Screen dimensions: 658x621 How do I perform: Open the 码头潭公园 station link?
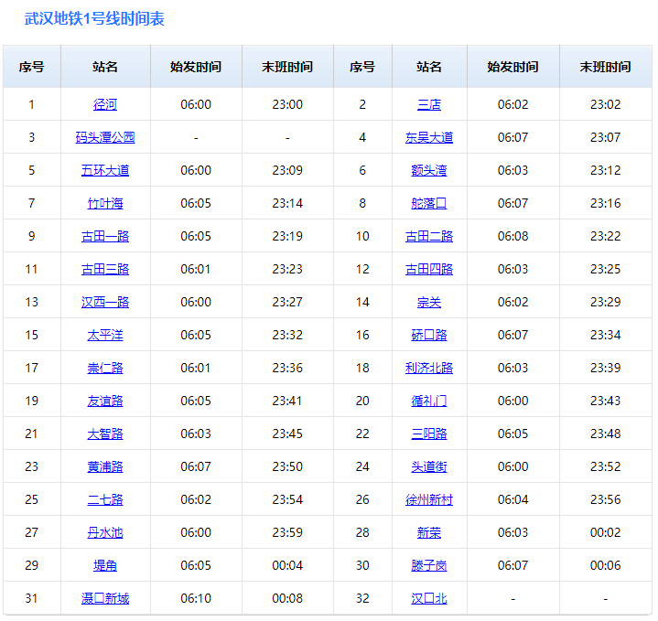point(105,137)
